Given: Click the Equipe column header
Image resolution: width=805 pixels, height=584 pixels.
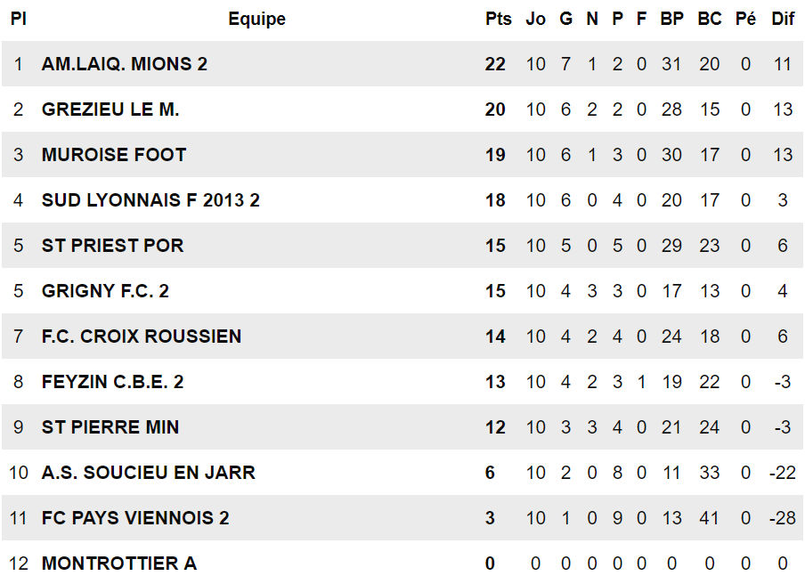Looking at the screenshot, I should click(256, 19).
